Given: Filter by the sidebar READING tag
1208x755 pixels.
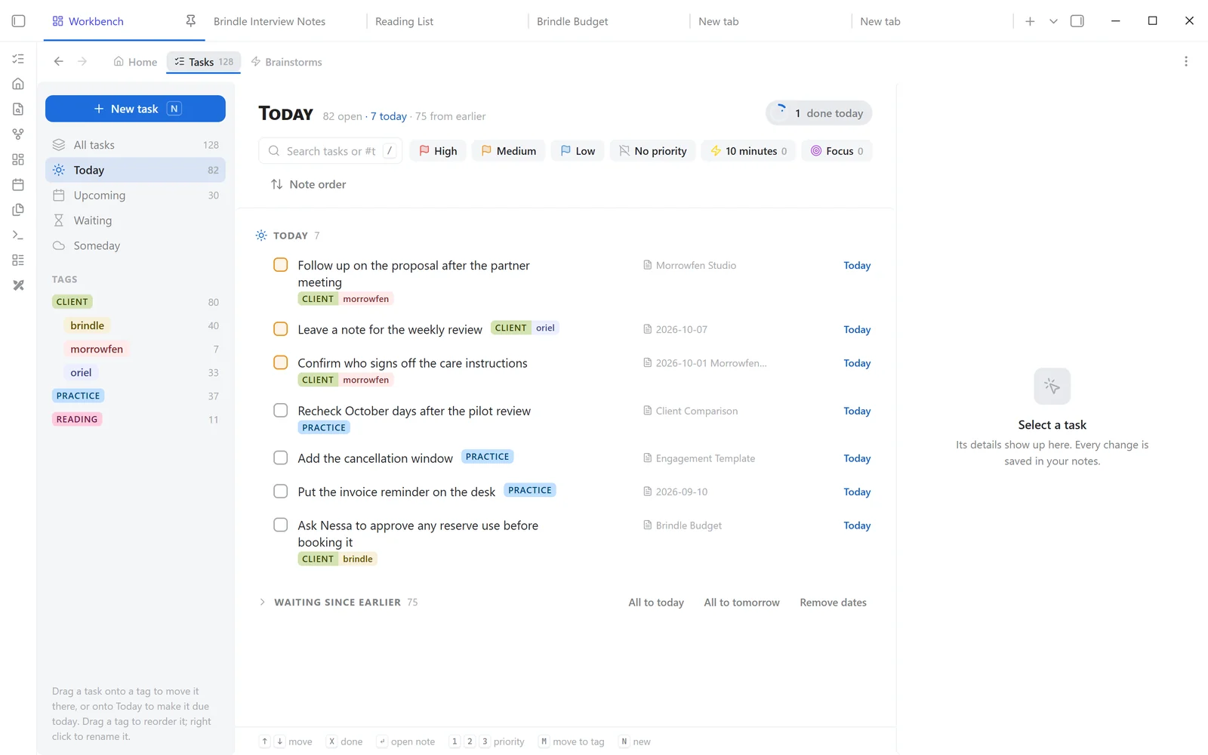Looking at the screenshot, I should 77,419.
